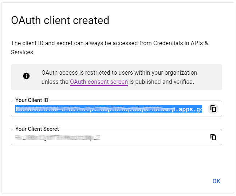This screenshot has height=196, width=236.
Task: Click the ".apps.go" text in Client ID
Action: coord(188,109)
